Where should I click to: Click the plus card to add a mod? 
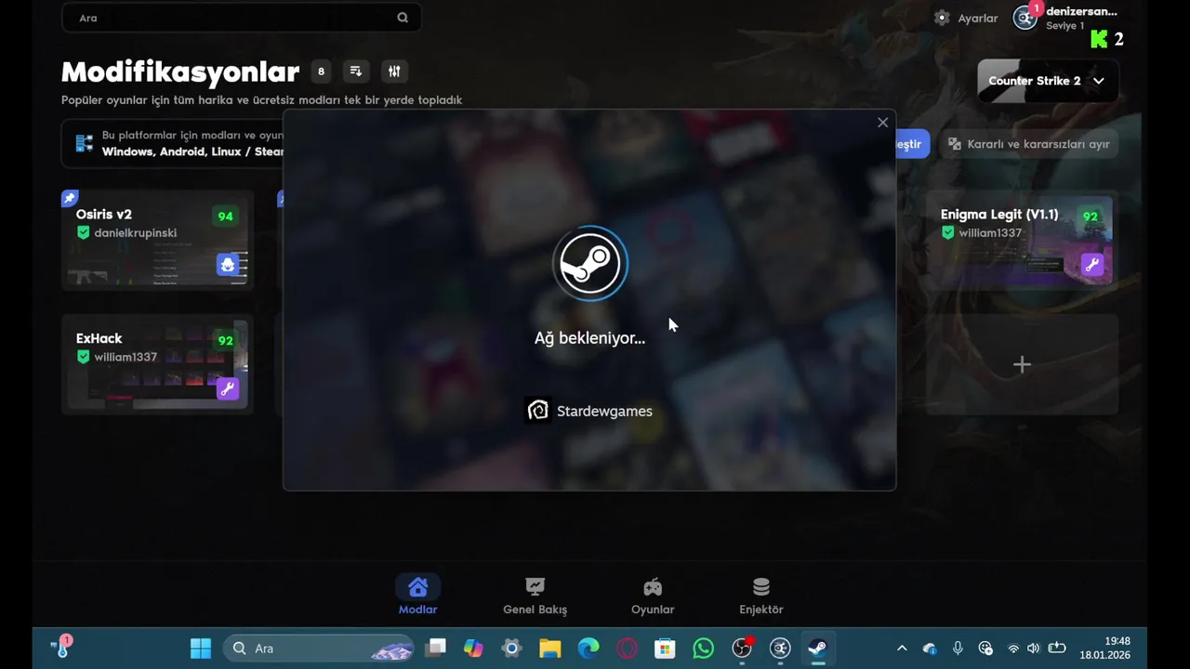point(1022,364)
